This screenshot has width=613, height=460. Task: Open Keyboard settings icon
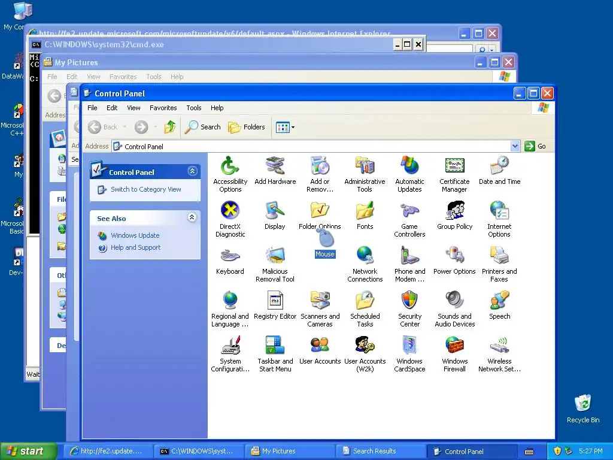(230, 261)
